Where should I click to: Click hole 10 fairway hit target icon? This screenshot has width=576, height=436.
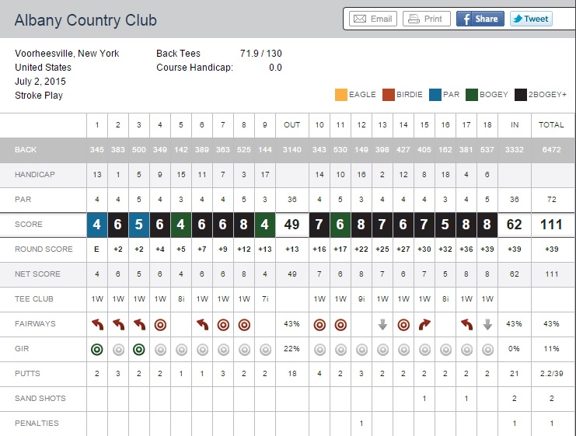point(319,325)
